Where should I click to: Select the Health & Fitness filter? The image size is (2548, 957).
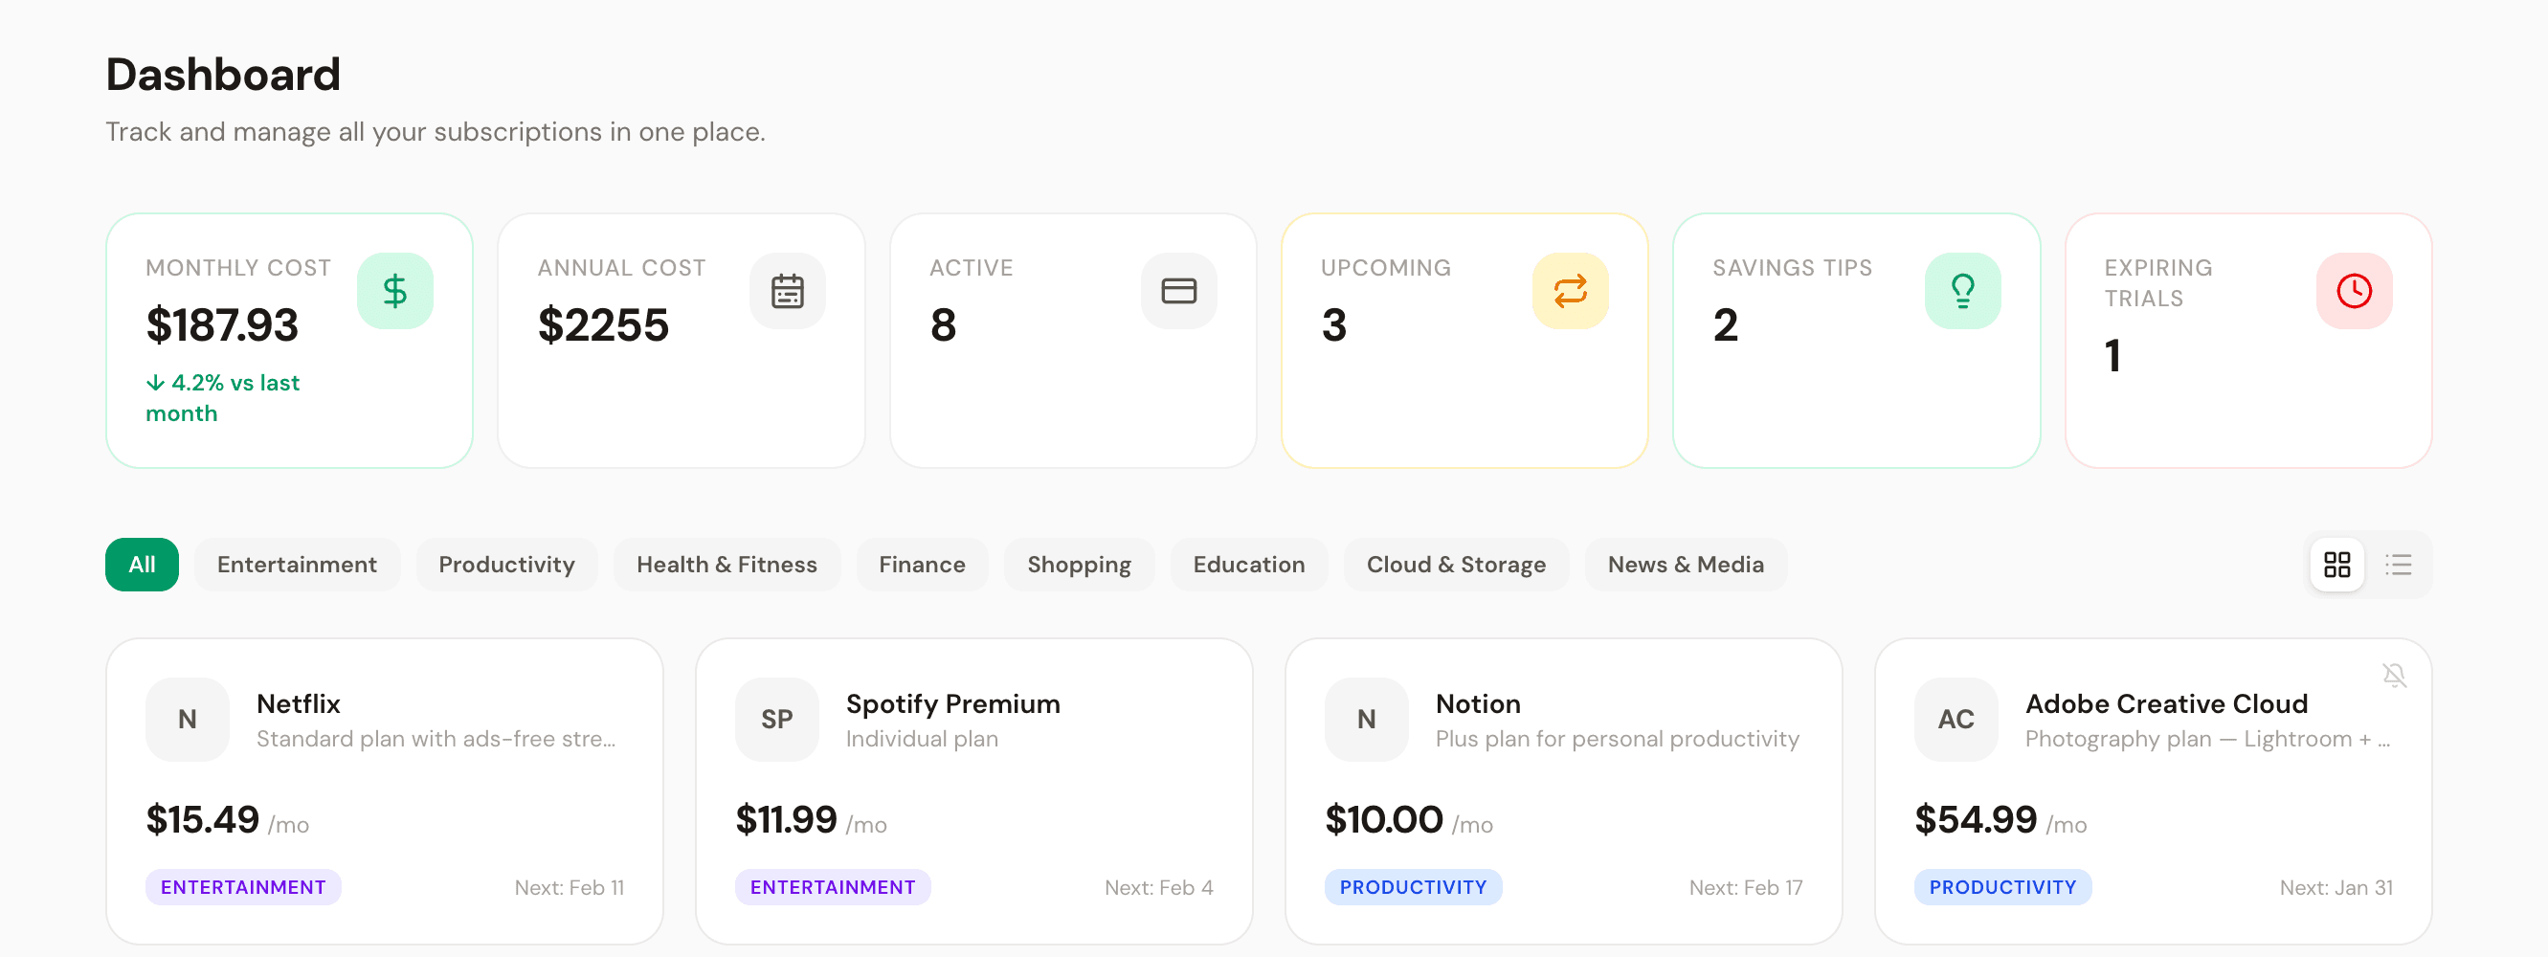[727, 565]
